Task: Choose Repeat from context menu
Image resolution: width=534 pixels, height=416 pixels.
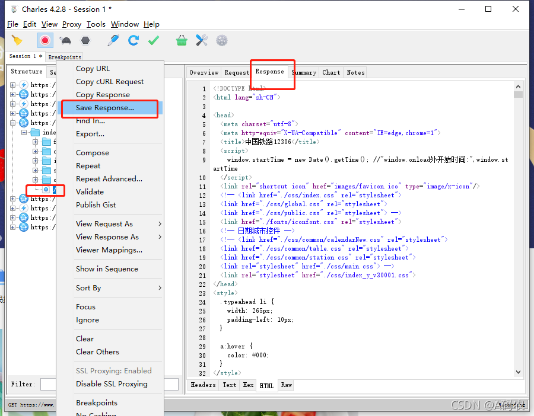Action: pos(109,166)
